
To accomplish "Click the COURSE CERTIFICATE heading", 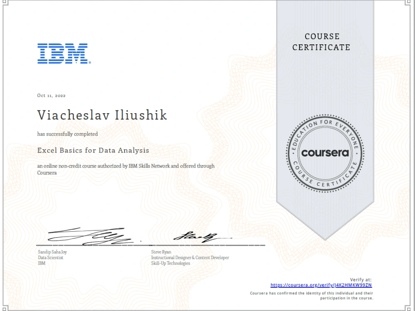I will 321,42.
